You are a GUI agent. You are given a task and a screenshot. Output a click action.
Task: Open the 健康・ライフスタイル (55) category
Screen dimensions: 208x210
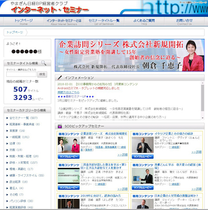click(27, 175)
